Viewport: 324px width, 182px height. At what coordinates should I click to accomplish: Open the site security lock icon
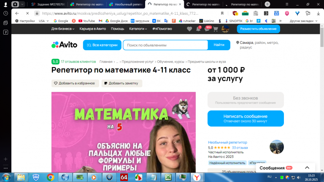point(37,13)
